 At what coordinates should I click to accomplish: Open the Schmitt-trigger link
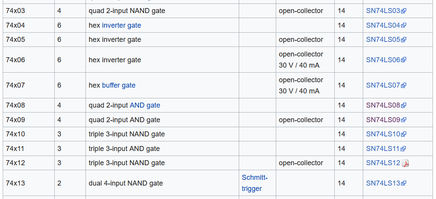click(x=254, y=183)
